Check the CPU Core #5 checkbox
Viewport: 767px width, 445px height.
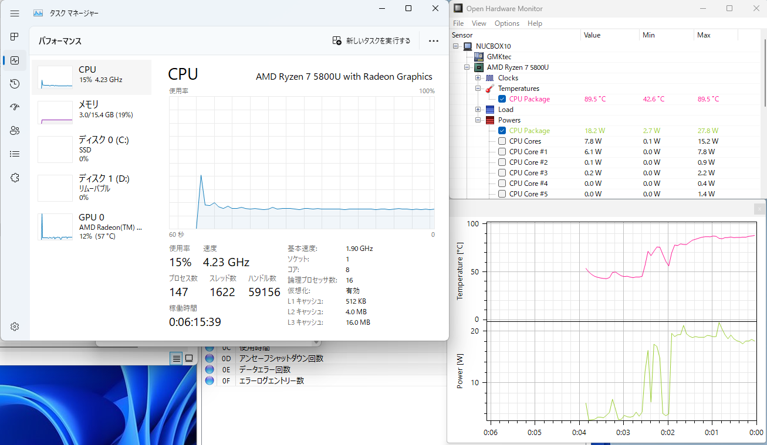[502, 194]
